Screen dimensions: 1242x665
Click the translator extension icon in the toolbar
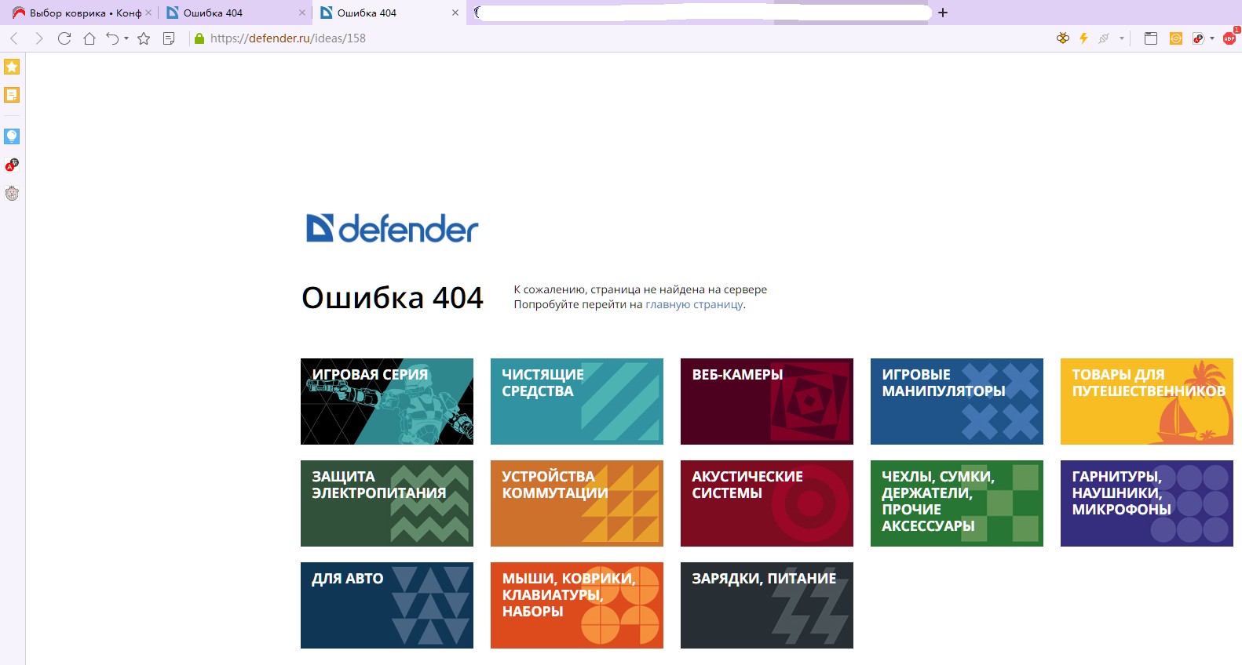tap(1198, 38)
